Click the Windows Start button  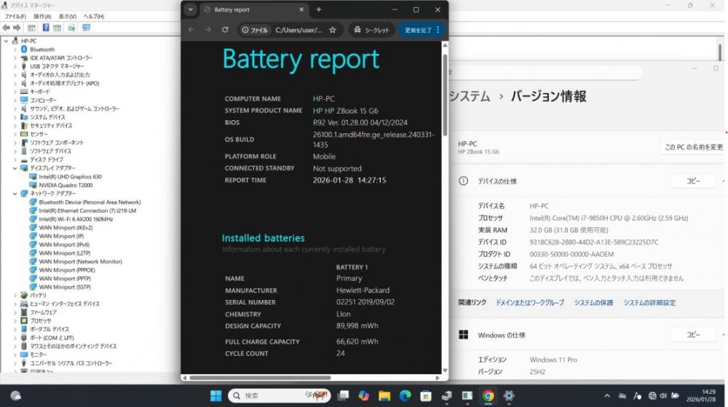pyautogui.click(x=216, y=395)
